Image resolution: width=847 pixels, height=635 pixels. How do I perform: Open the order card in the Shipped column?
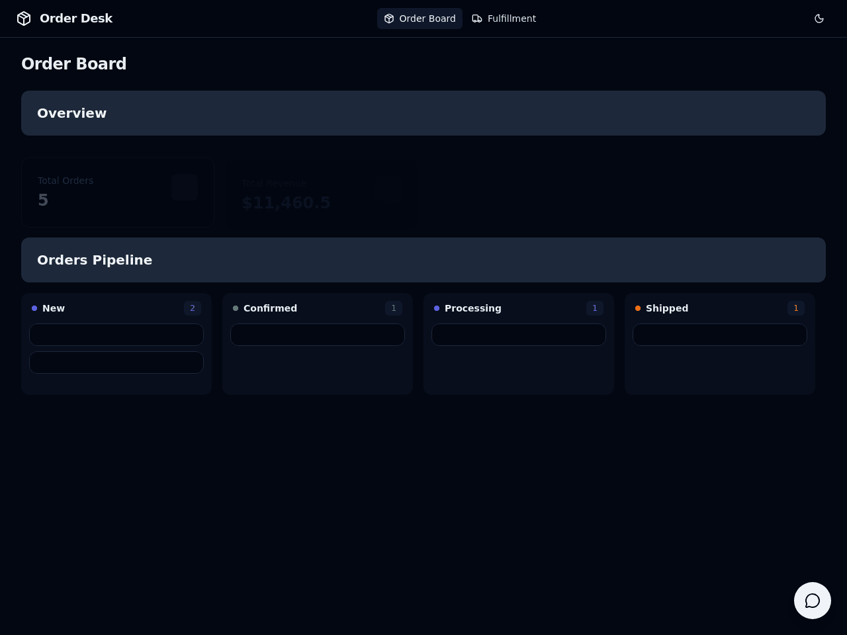click(720, 335)
